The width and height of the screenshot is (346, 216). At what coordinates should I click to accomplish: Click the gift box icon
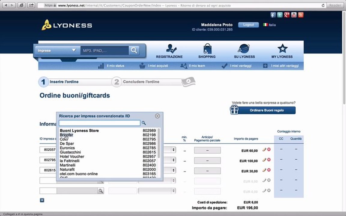pos(234,109)
